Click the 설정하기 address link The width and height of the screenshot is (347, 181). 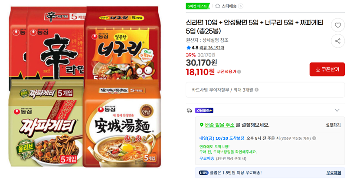(333, 125)
